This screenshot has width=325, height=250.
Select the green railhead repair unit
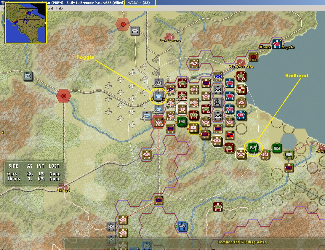coord(253,148)
